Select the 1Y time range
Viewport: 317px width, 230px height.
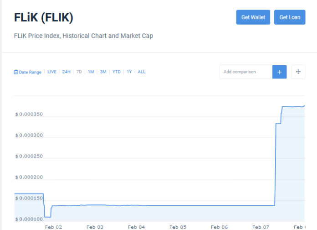pos(129,72)
